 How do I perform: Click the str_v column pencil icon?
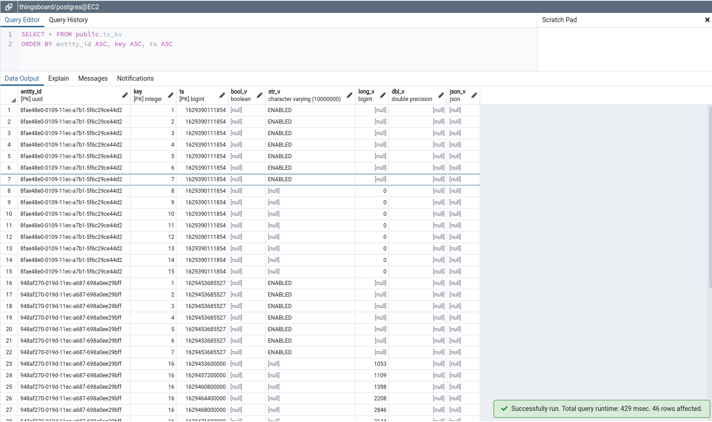point(350,95)
